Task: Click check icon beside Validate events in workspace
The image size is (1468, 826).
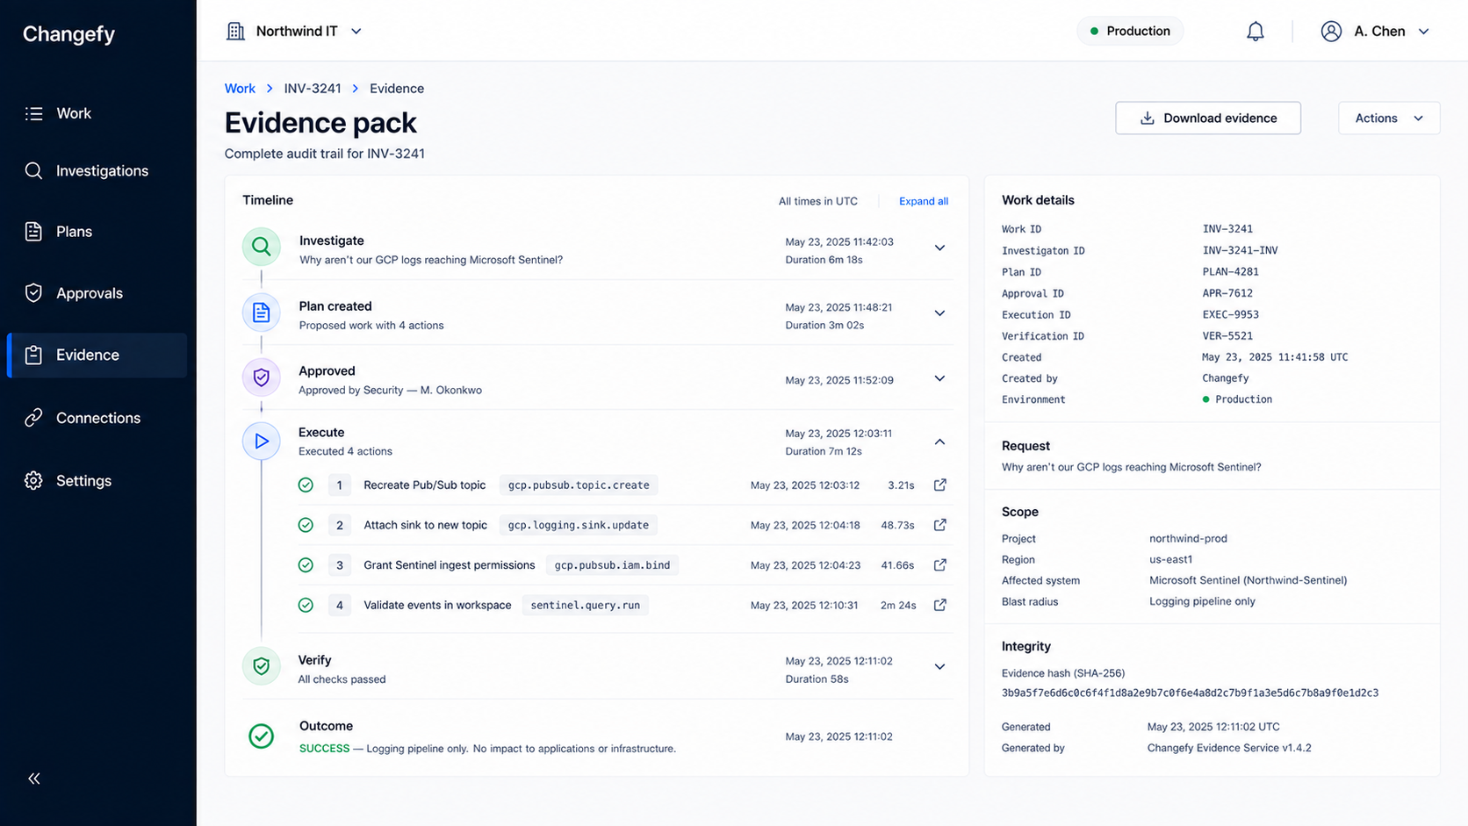Action: [306, 605]
